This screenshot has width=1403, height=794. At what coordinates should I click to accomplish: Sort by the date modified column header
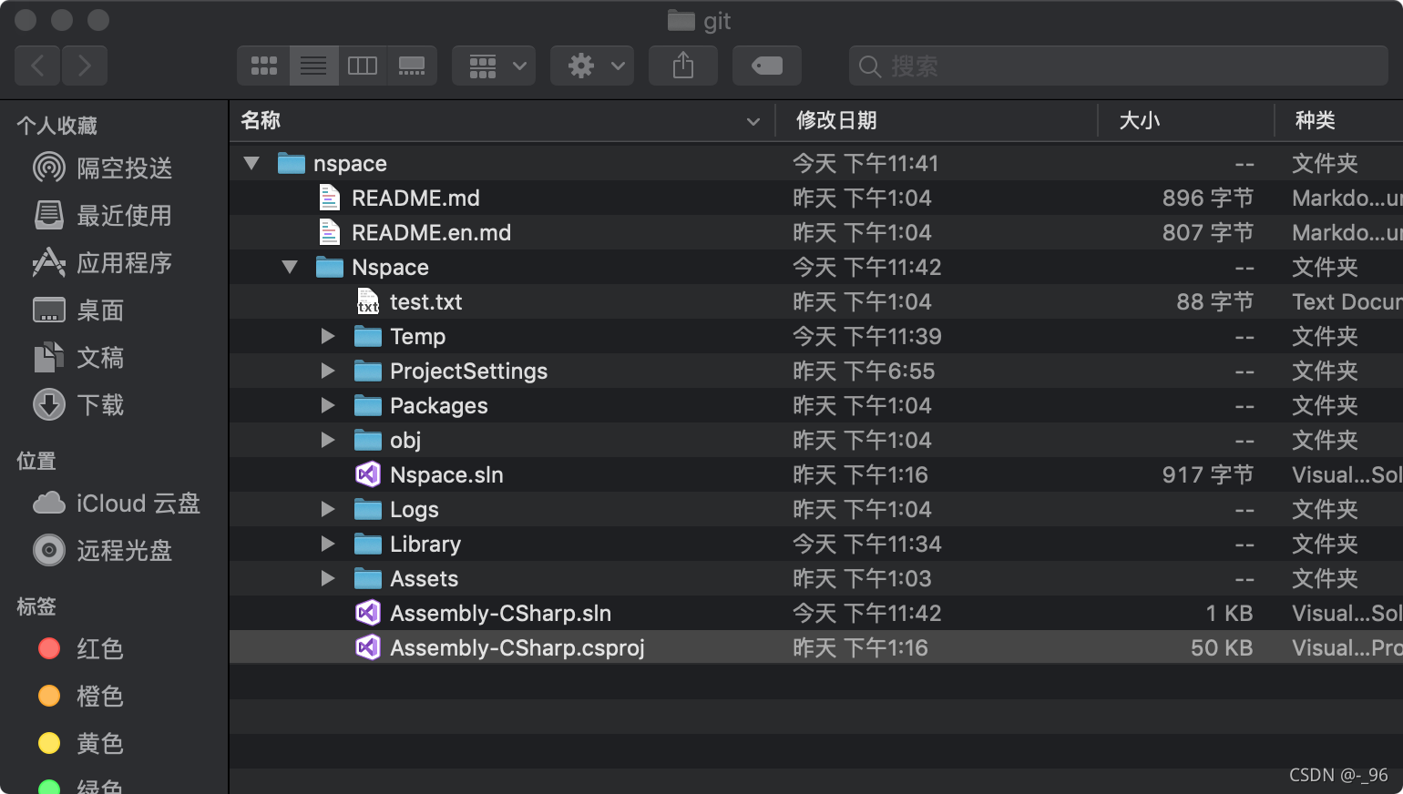pyautogui.click(x=937, y=120)
